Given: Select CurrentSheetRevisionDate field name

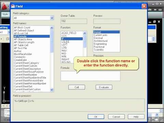Looking at the screenshot, I should (x=28, y=81).
